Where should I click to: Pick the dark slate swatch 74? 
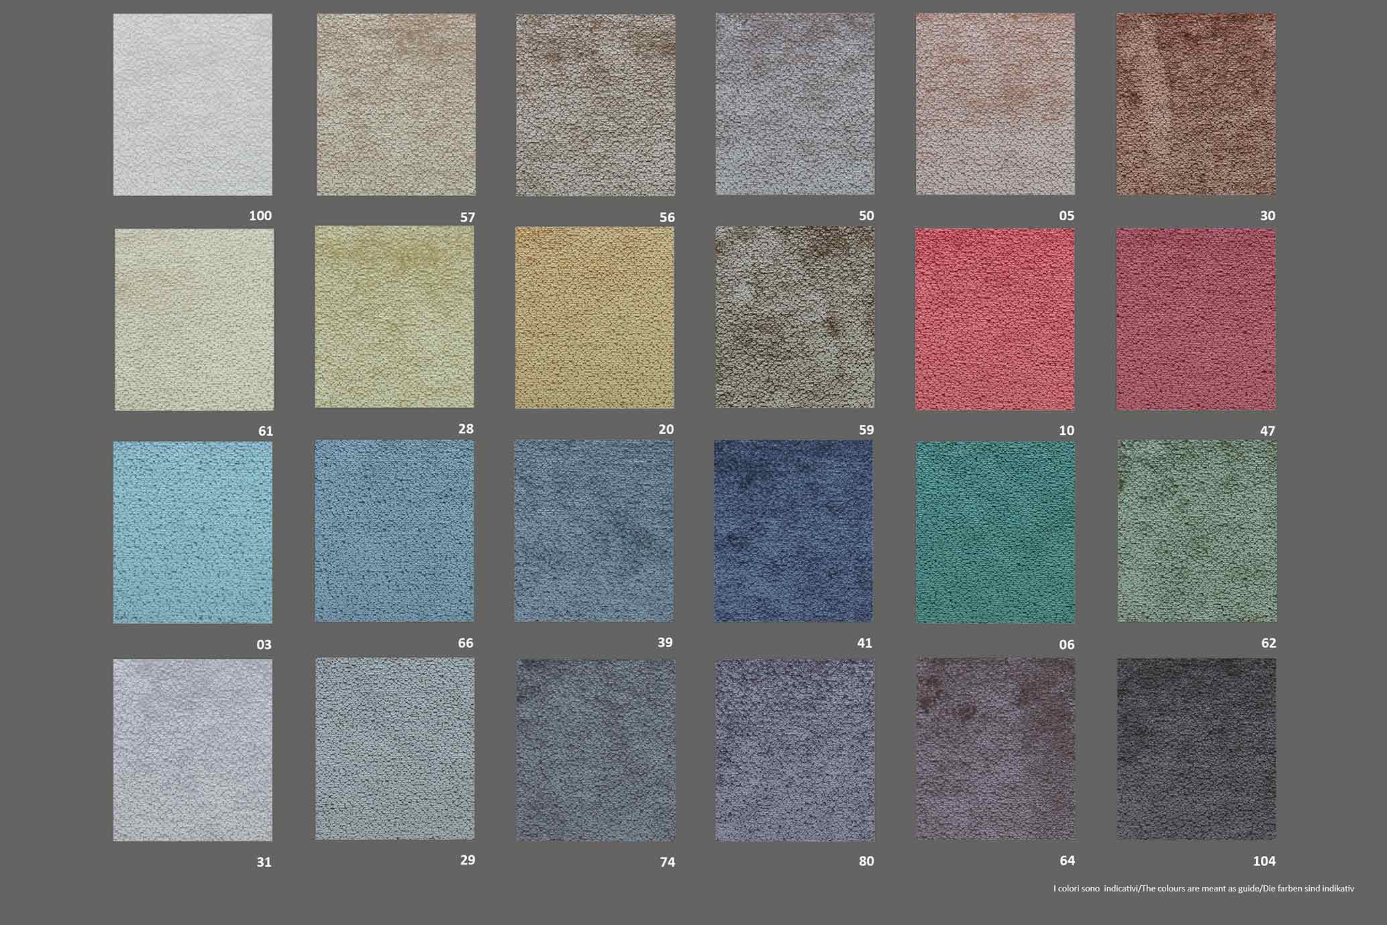595,750
